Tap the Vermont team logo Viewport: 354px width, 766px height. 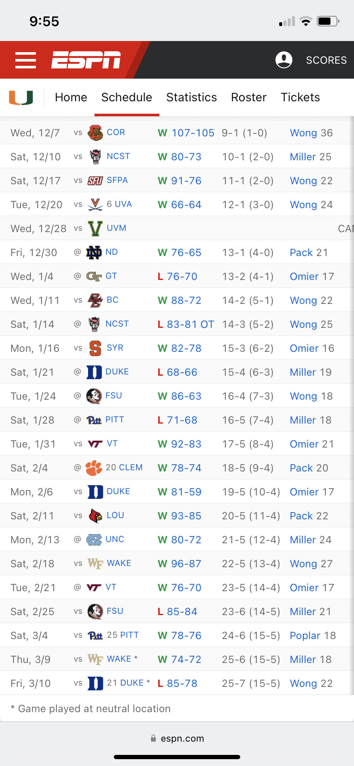[95, 229]
